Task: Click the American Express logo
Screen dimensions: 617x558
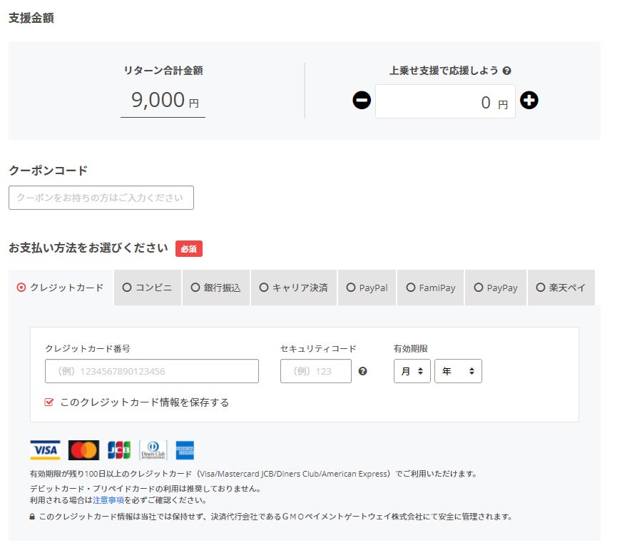Action: [185, 450]
